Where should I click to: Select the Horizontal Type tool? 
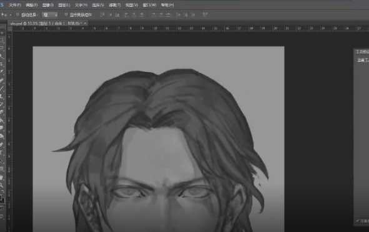tap(2, 153)
